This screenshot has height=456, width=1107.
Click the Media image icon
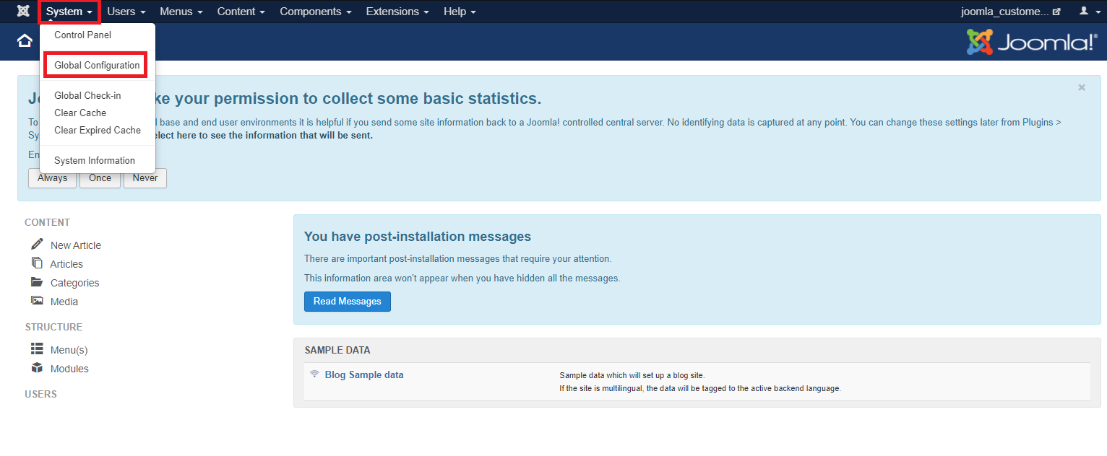pyautogui.click(x=37, y=301)
